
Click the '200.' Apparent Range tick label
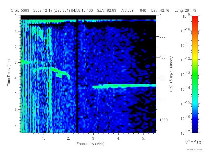click(x=163, y=36)
